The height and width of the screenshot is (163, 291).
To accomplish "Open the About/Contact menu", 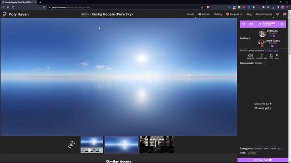I will click(x=264, y=14).
